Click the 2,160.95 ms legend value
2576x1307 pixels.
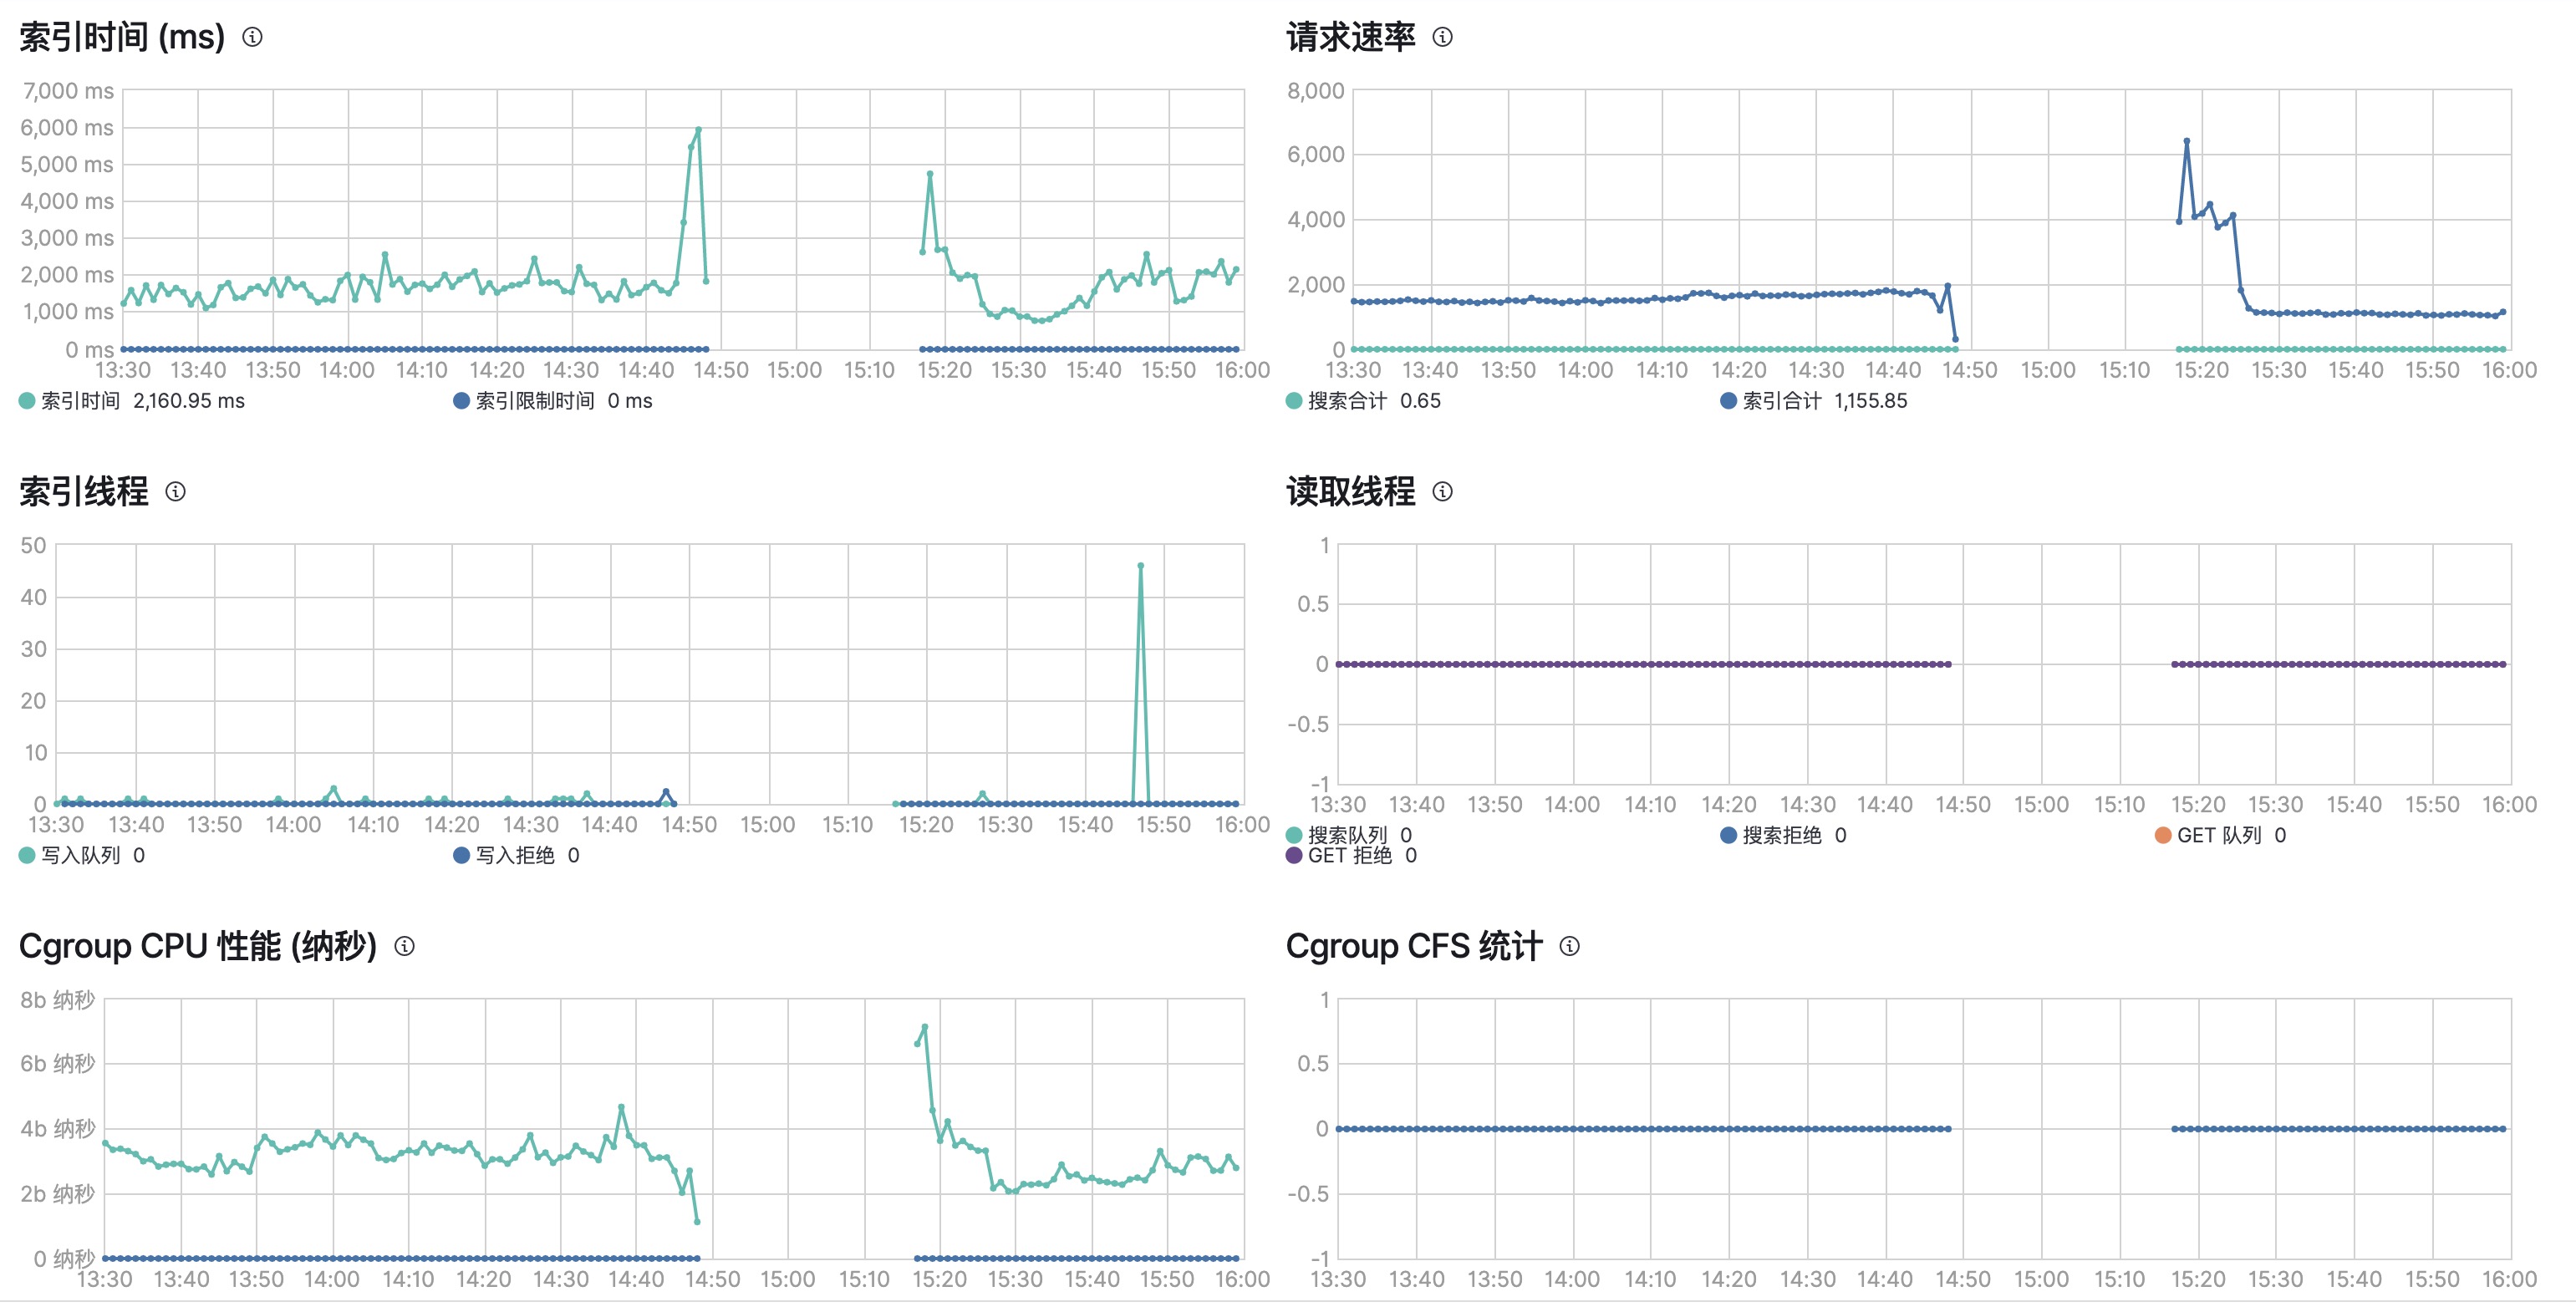189,401
